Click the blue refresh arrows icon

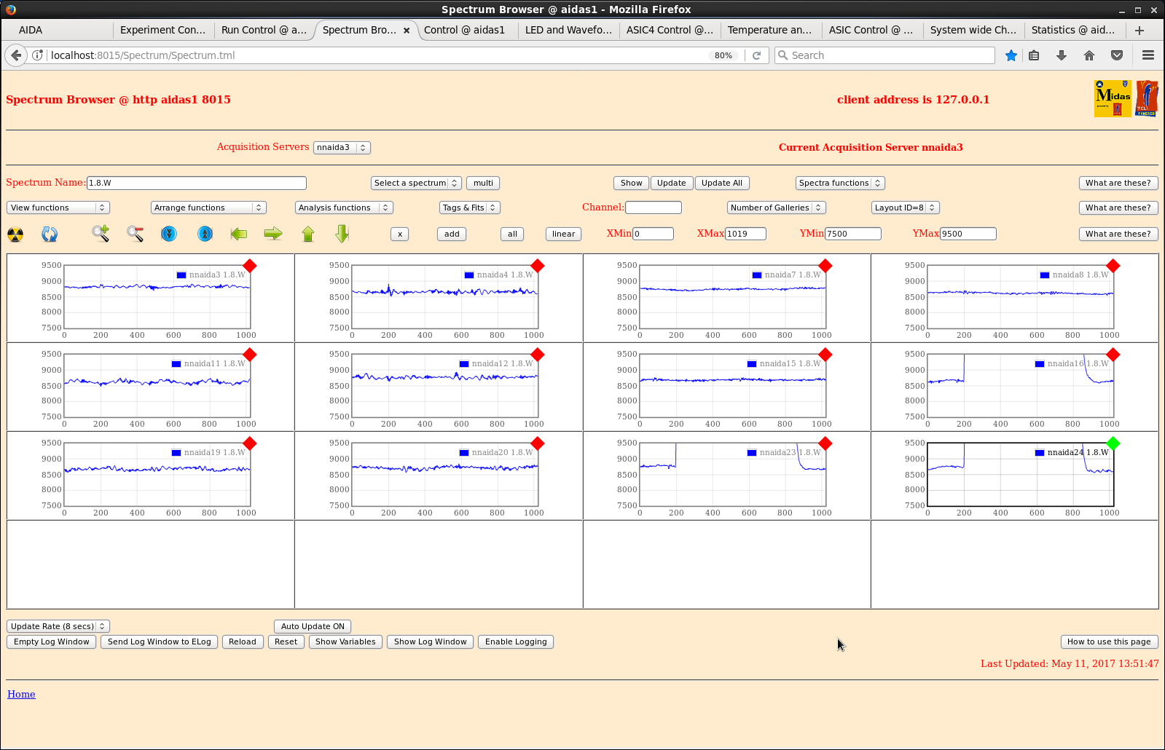pyautogui.click(x=50, y=234)
